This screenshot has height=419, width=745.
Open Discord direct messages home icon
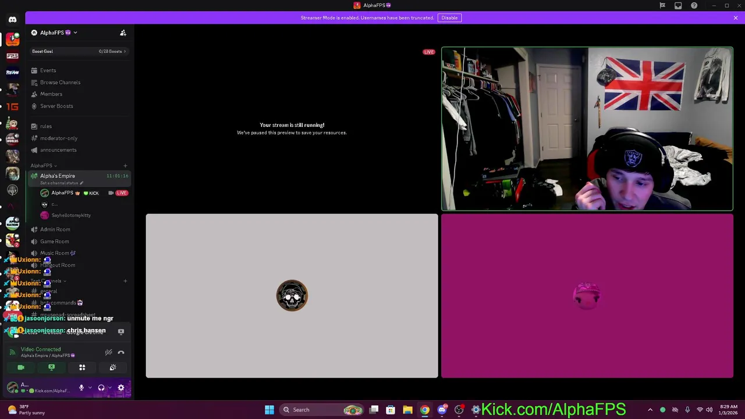click(12, 19)
